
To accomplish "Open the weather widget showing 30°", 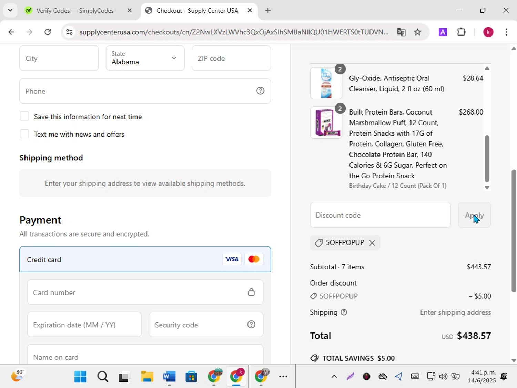I will [x=18, y=376].
